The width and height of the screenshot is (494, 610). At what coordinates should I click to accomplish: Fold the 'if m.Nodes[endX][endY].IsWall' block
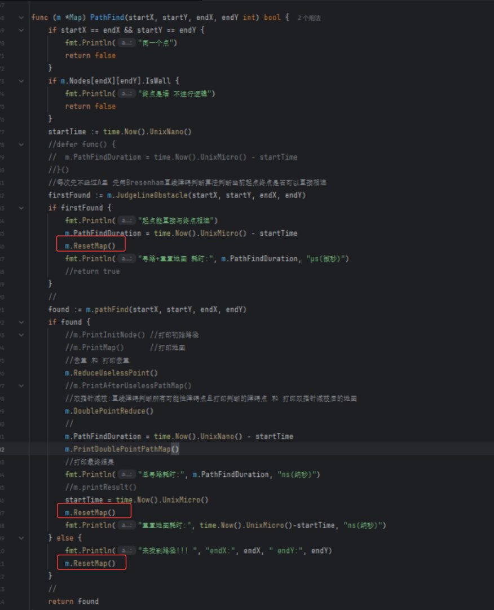(x=21, y=81)
